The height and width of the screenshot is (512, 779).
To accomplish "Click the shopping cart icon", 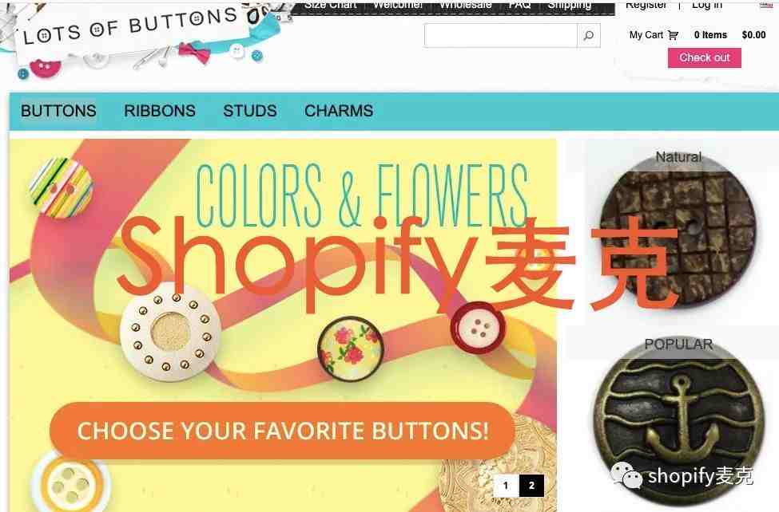I will (674, 35).
